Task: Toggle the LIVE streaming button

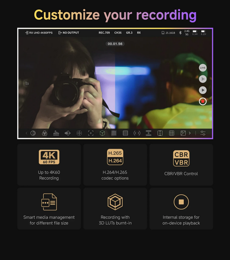Action: coord(203,68)
